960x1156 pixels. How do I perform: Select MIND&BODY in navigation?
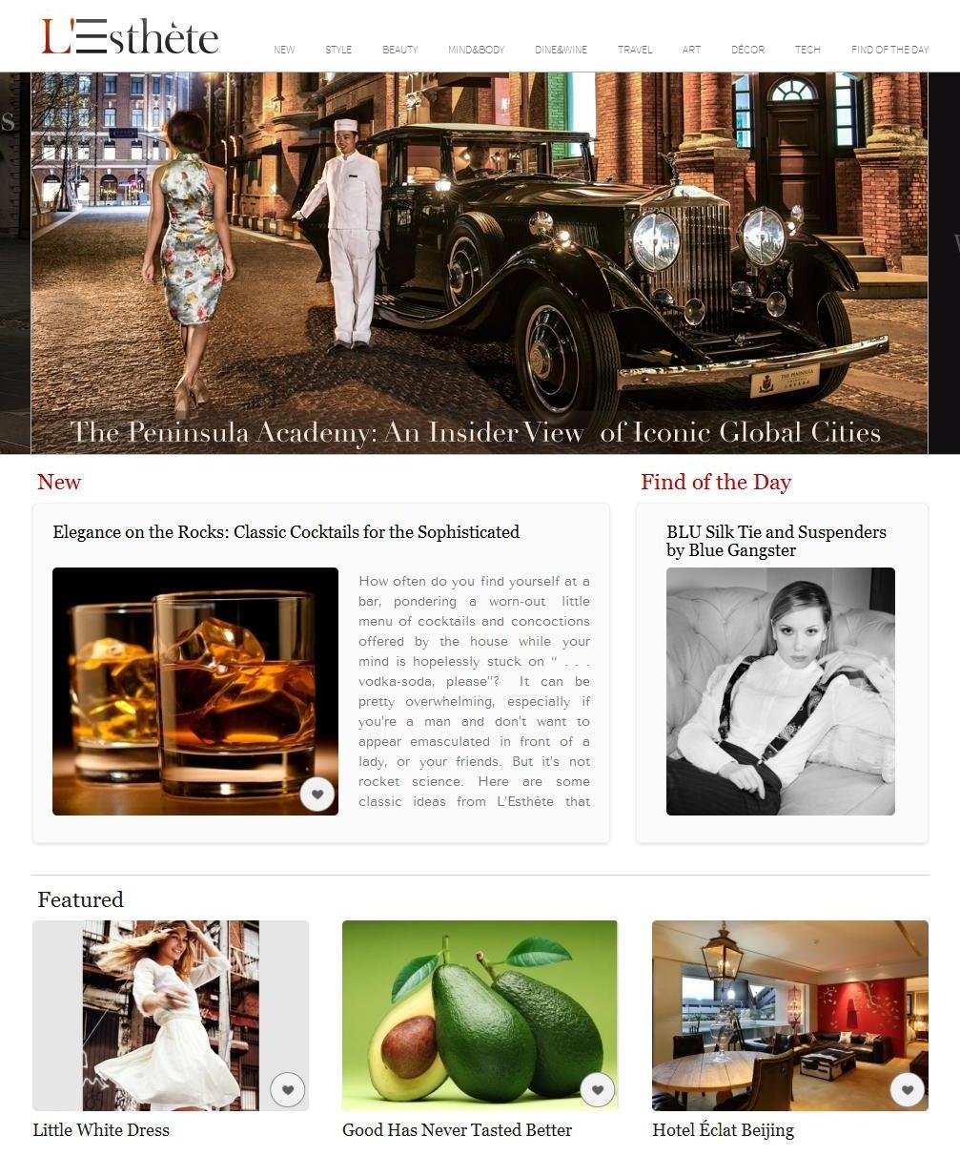pos(477,50)
